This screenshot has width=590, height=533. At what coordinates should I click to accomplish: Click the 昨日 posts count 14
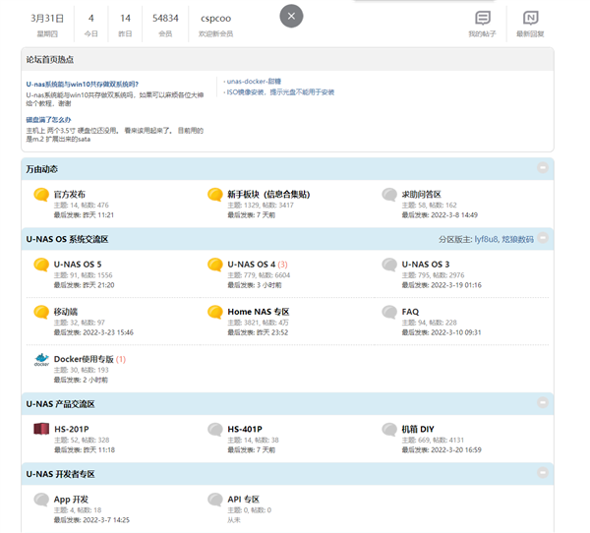(125, 18)
